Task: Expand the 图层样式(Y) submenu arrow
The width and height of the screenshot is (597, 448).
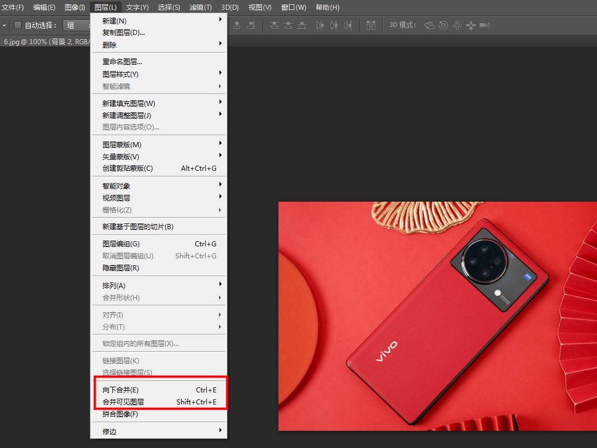Action: (x=220, y=73)
